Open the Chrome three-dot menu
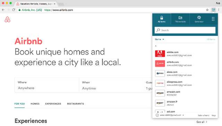The width and height of the screenshot is (222, 126). pyautogui.click(x=219, y=10)
